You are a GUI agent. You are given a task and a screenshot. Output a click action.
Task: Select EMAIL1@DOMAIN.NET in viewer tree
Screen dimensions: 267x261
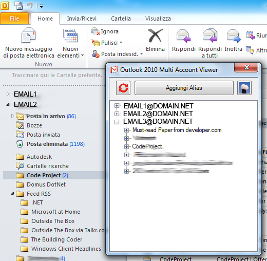159,106
